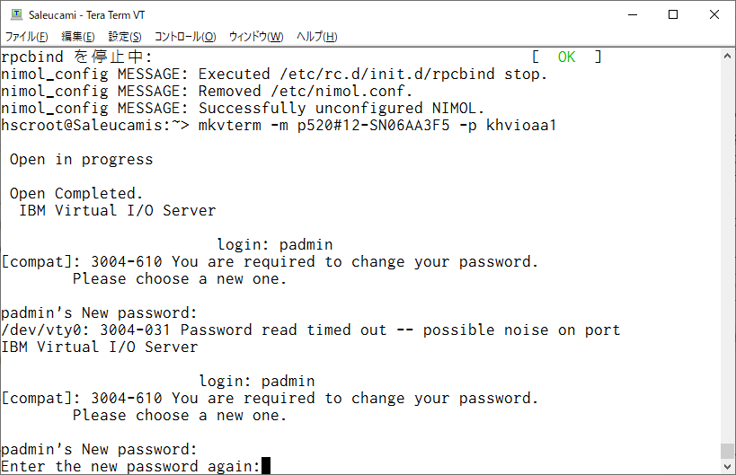Click the vertical scrollbar thumb
Viewport: 736px width, 475px height.
[x=728, y=451]
